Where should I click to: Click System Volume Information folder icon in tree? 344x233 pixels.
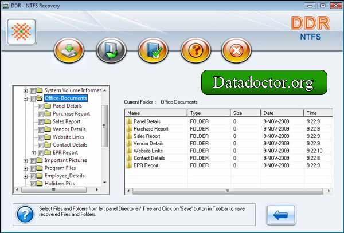tap(39, 90)
